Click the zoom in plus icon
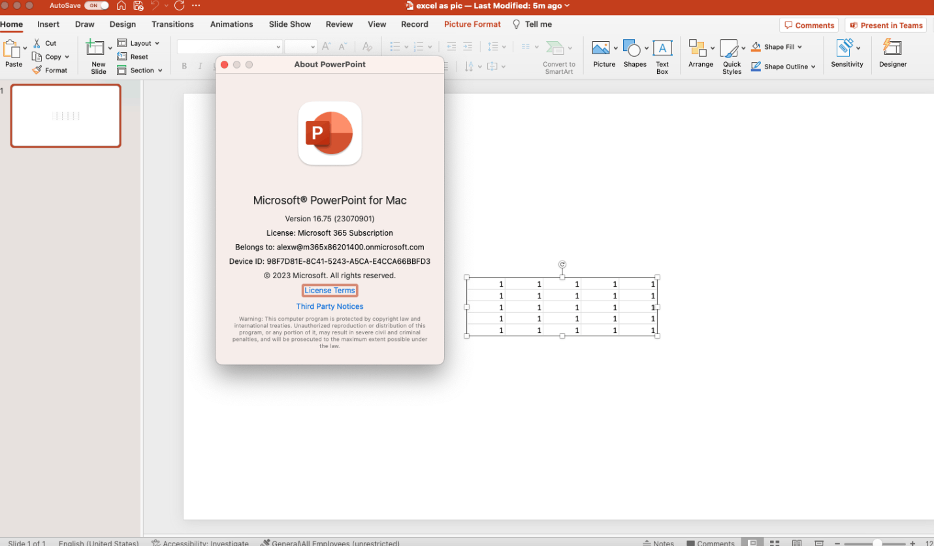This screenshot has height=546, width=934. click(x=912, y=543)
